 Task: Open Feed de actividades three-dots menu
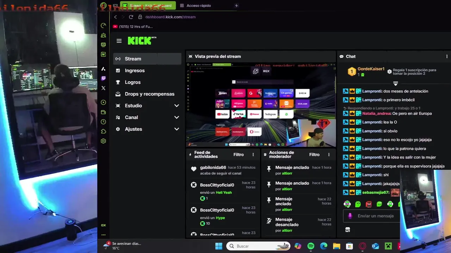(253, 155)
